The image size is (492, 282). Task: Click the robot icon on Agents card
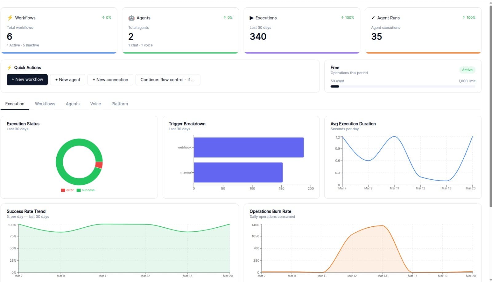tap(132, 18)
